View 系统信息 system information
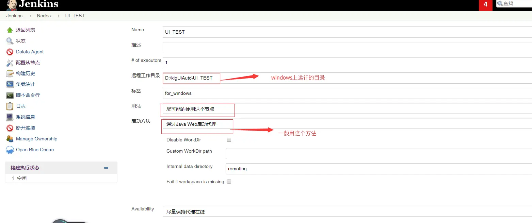The image size is (532, 223). click(x=26, y=117)
